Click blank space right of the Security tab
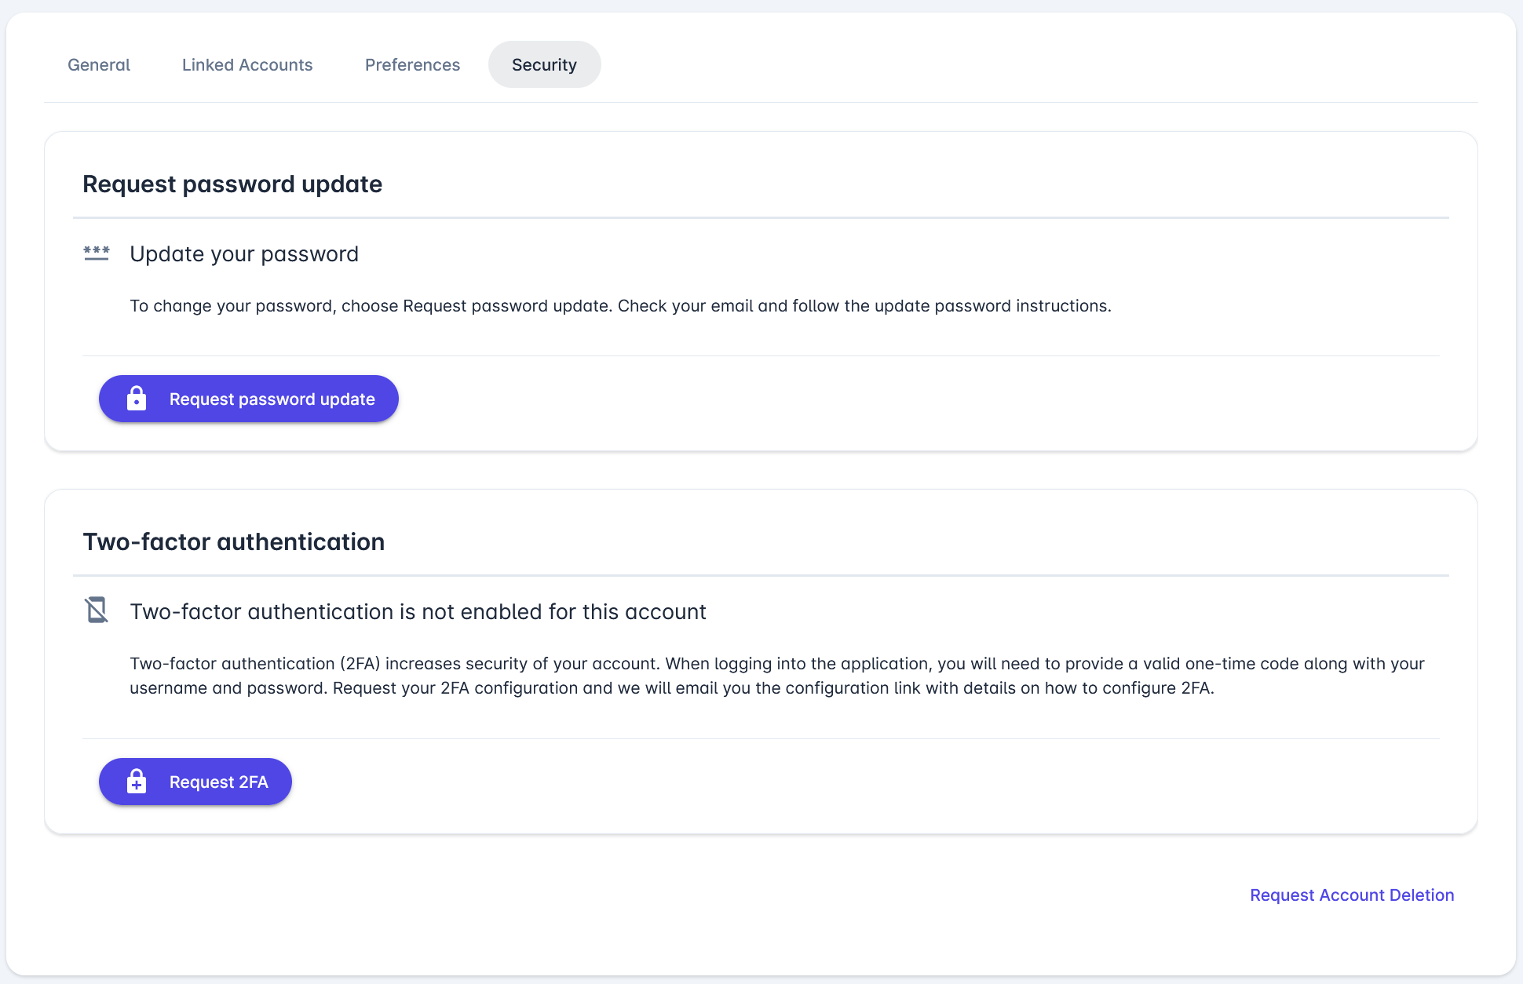This screenshot has width=1523, height=984. click(1021, 65)
